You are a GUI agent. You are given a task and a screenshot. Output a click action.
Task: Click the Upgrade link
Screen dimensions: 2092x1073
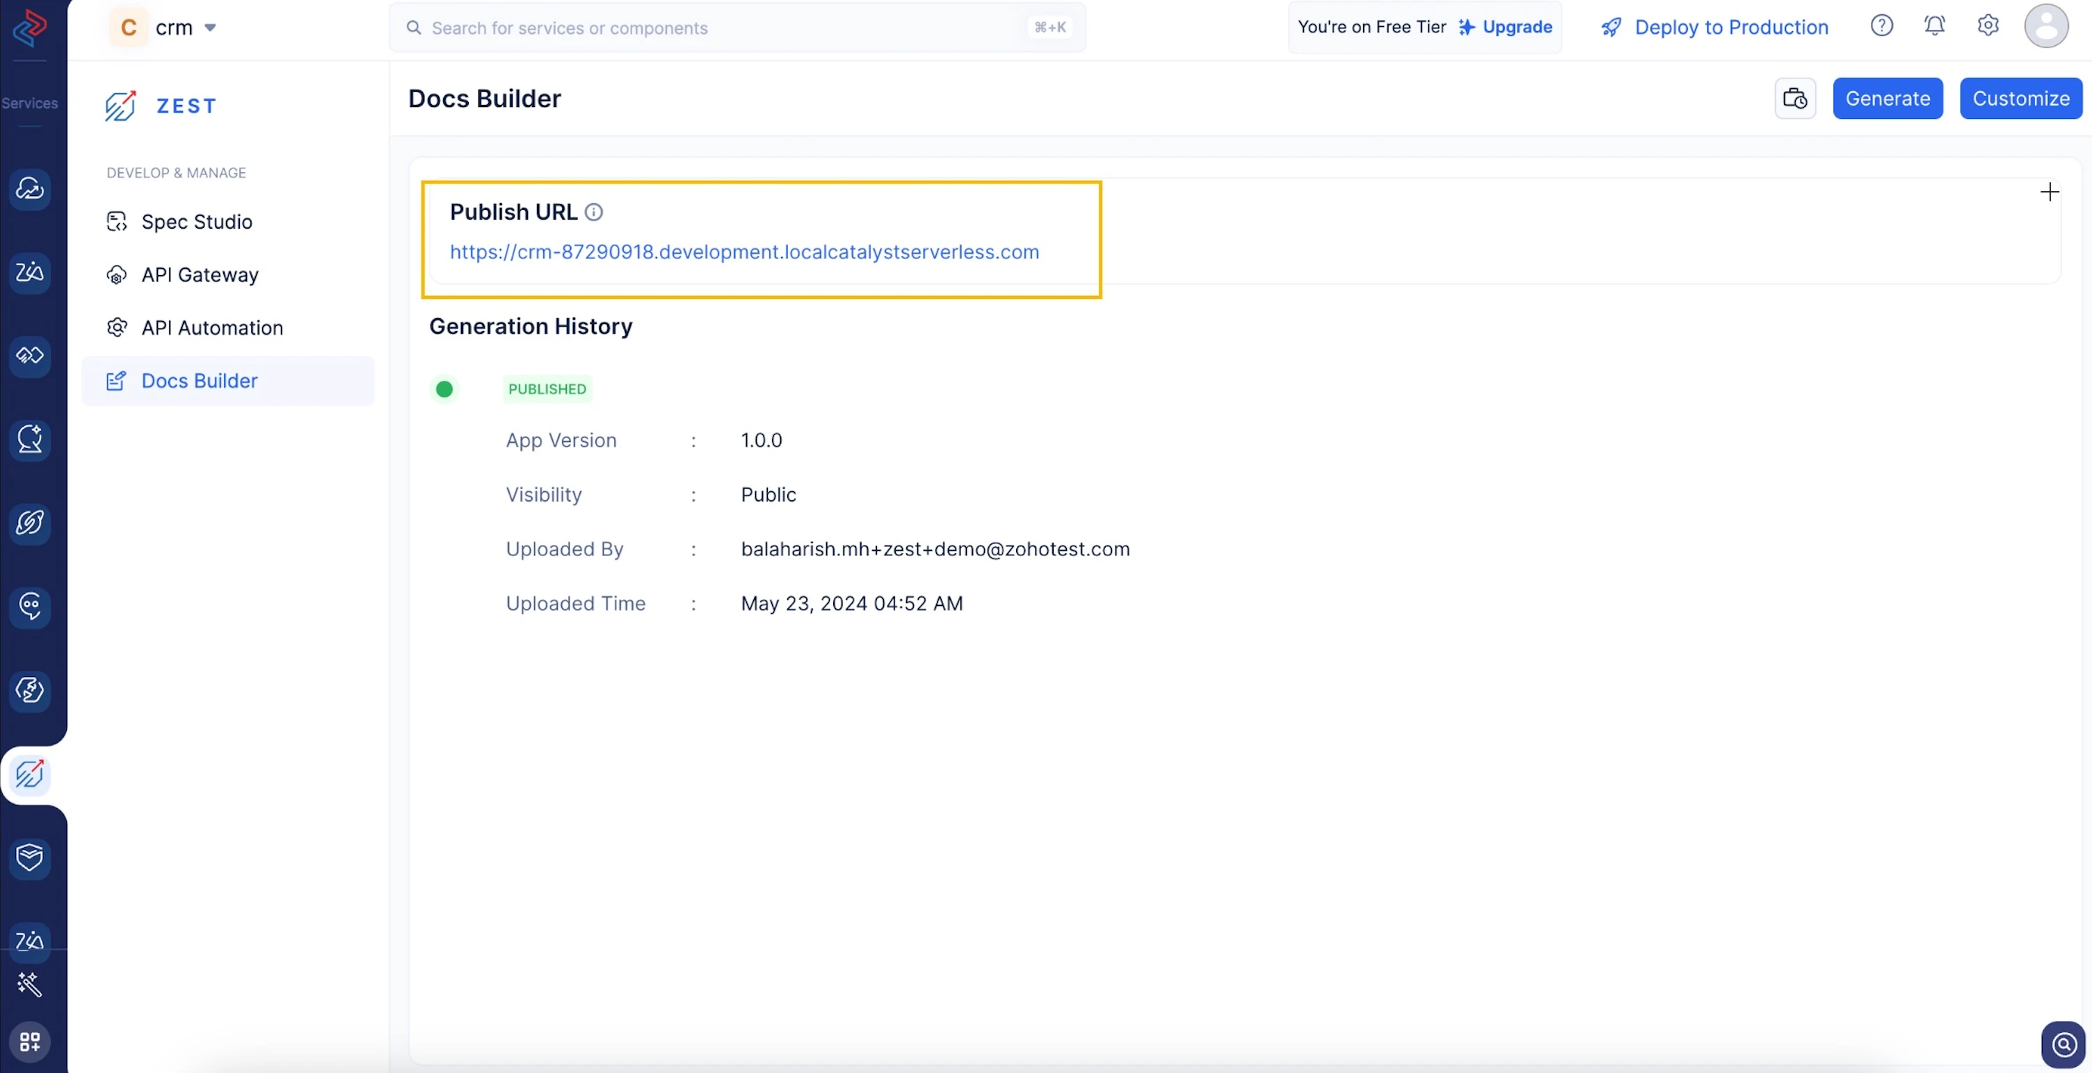coord(1517,27)
